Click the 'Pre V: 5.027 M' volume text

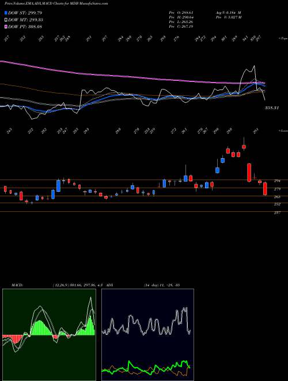tap(228, 17)
